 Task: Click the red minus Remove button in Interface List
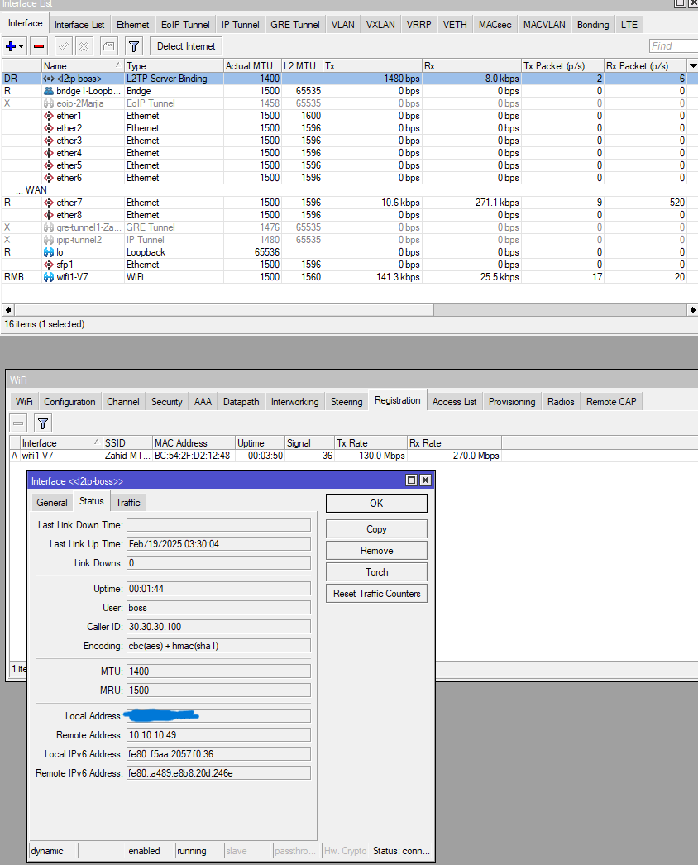(38, 46)
